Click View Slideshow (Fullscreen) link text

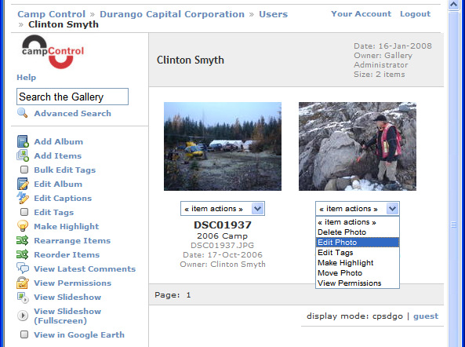tap(67, 316)
